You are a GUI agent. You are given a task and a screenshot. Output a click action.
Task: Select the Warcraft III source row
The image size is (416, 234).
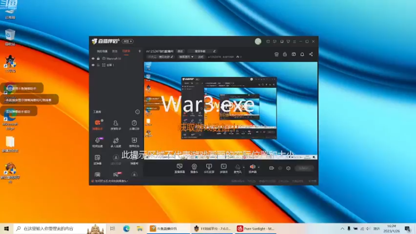[116, 58]
